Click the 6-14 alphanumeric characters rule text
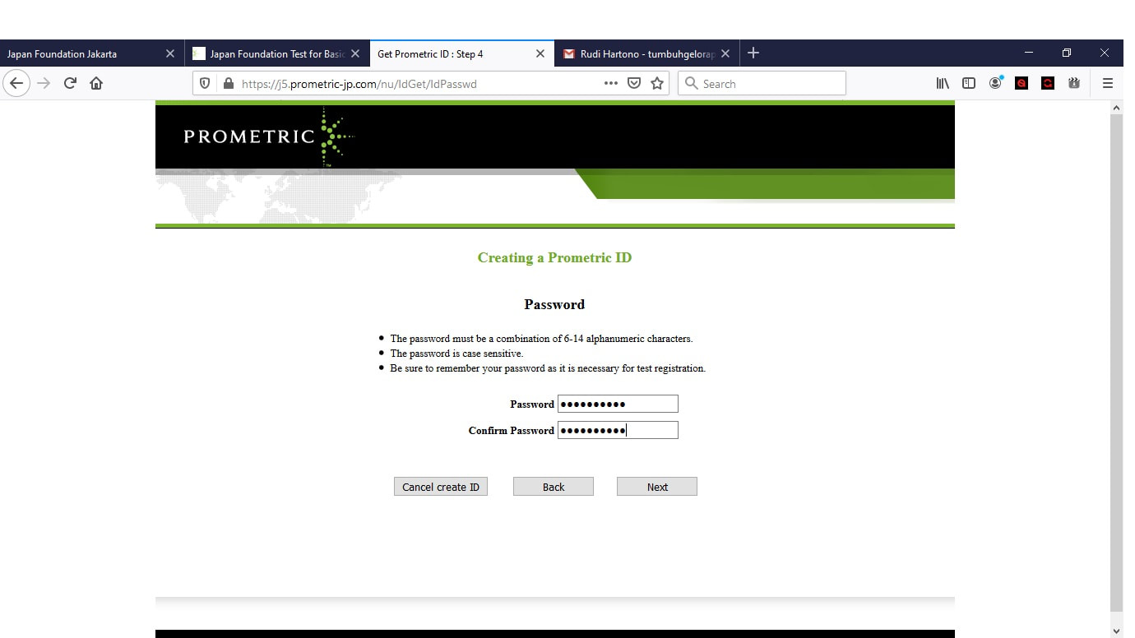The width and height of the screenshot is (1135, 638). 541,339
